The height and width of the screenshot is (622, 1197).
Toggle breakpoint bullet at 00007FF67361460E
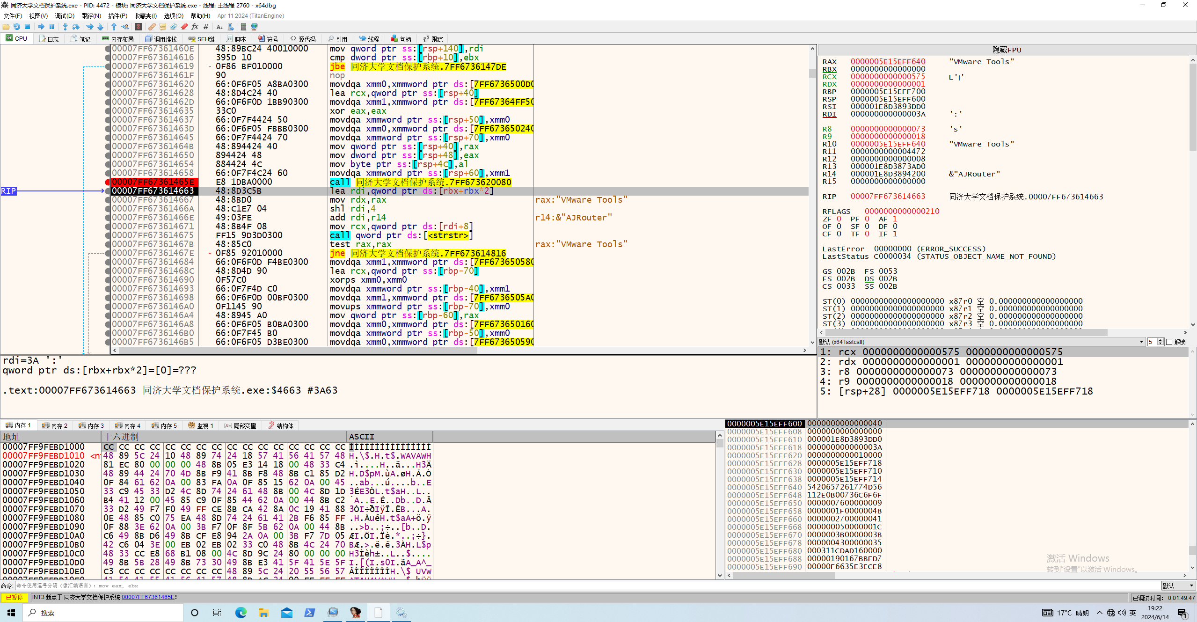click(x=108, y=49)
